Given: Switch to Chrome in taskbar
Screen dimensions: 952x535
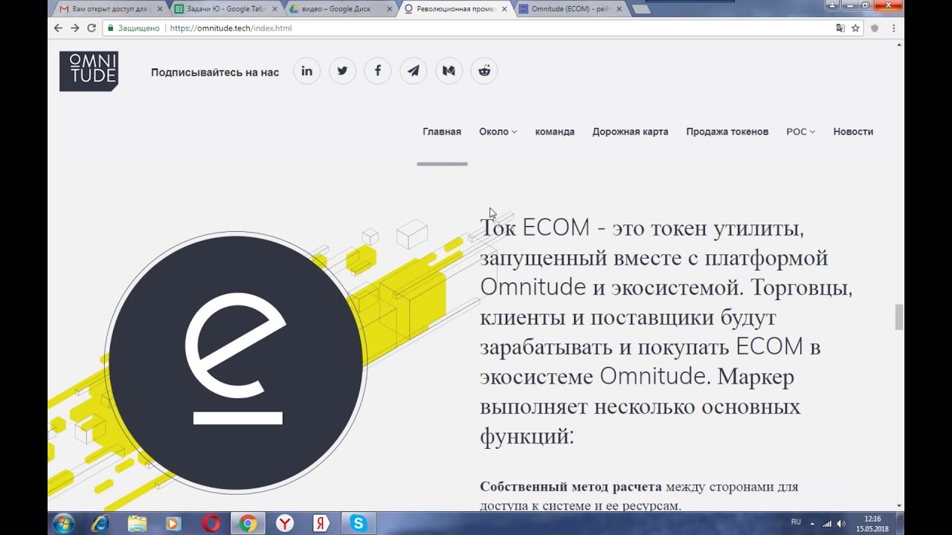Looking at the screenshot, I should coord(248,524).
